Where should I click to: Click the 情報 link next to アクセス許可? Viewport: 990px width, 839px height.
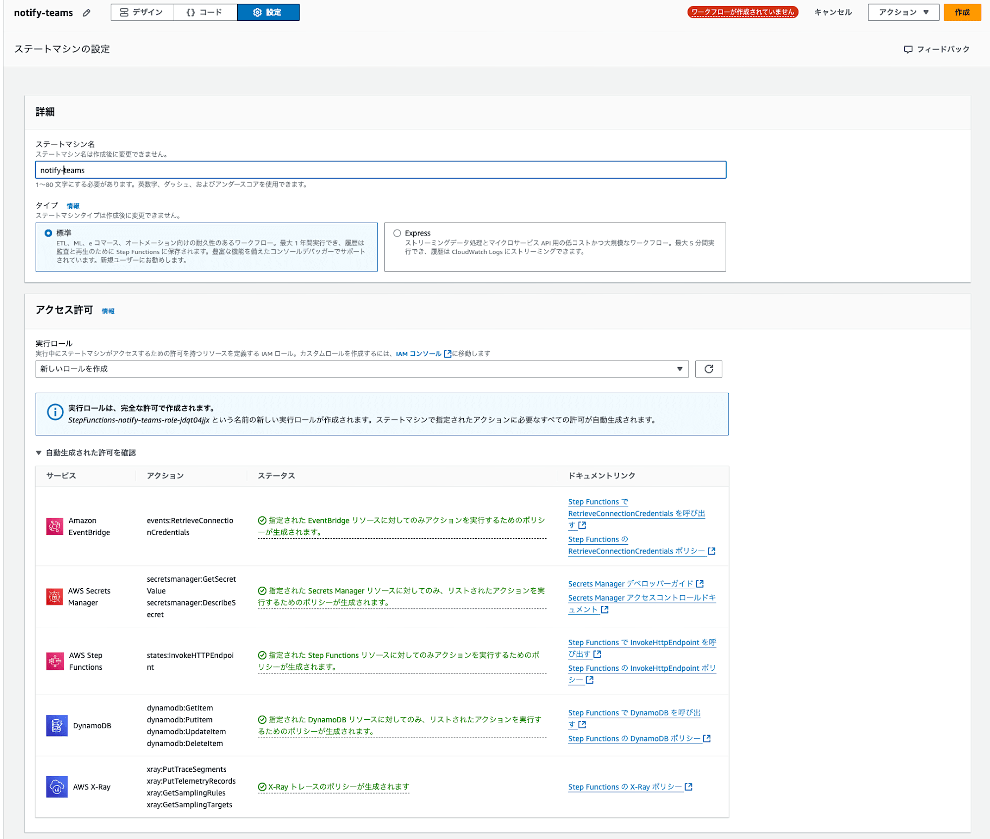(x=108, y=311)
